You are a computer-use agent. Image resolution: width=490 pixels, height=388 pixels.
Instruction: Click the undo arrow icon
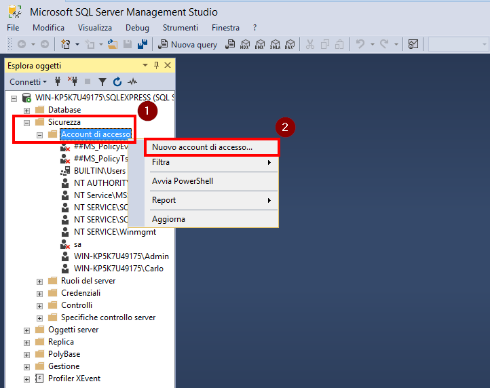pyautogui.click(x=360, y=44)
